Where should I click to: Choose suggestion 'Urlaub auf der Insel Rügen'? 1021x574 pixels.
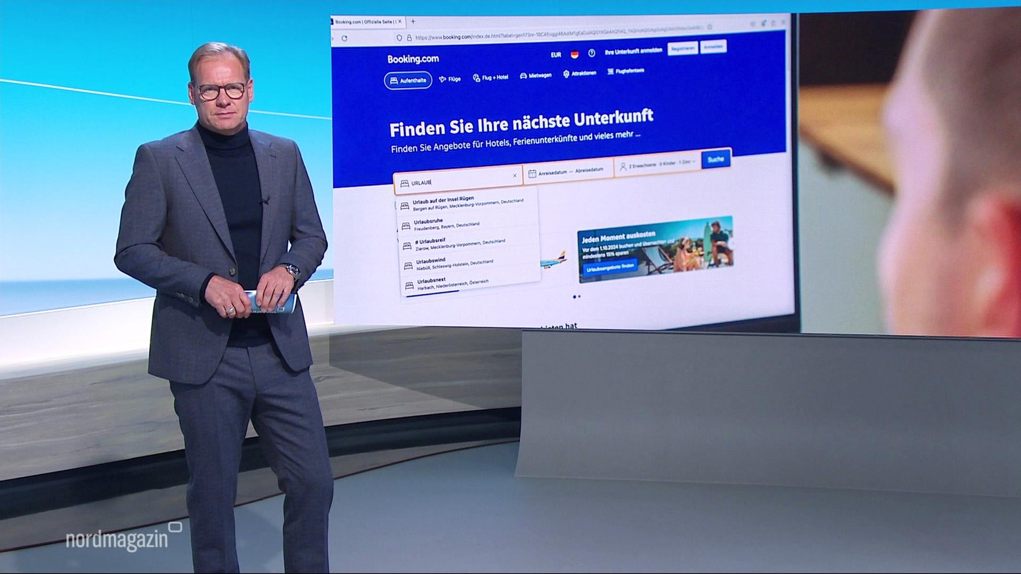[467, 203]
